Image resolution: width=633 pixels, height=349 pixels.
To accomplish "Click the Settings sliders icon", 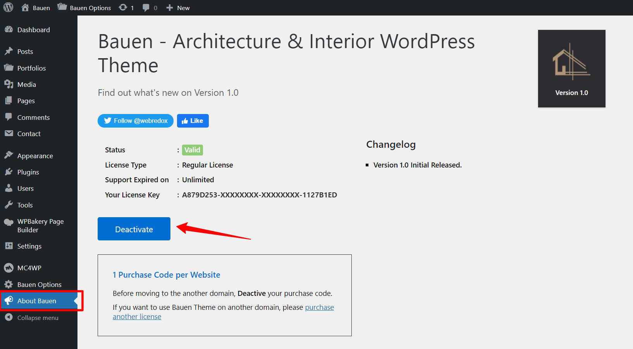I will point(9,246).
